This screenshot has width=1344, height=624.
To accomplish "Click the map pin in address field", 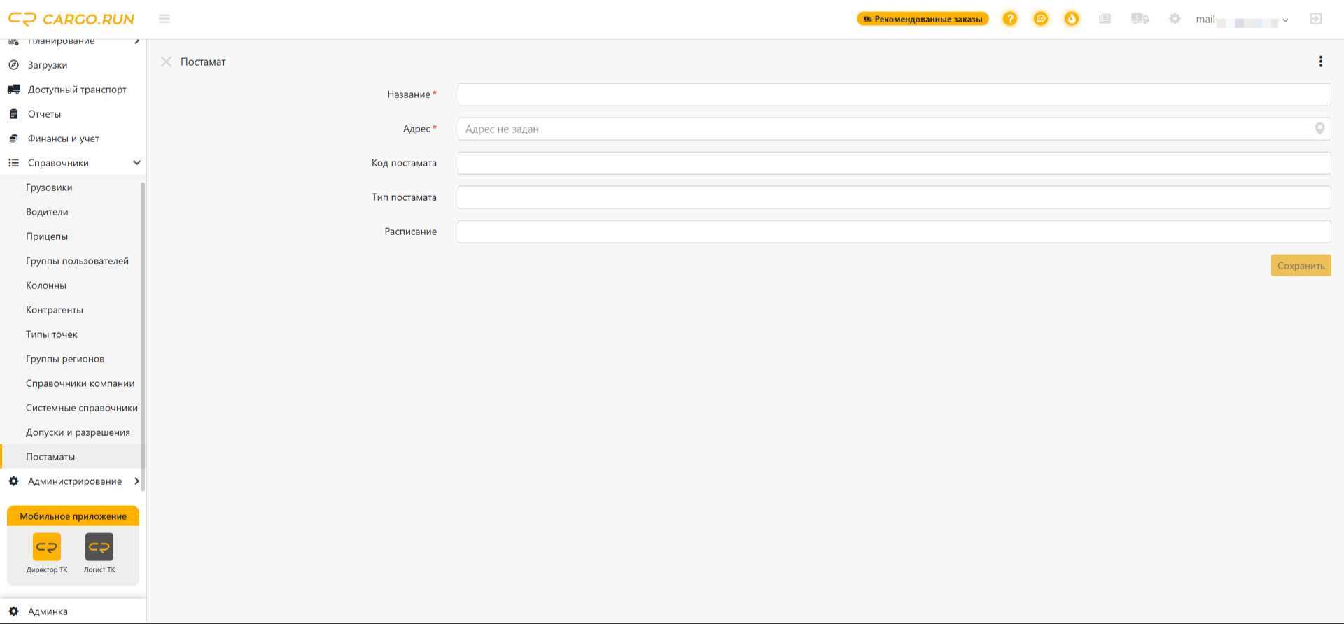I will 1319,129.
